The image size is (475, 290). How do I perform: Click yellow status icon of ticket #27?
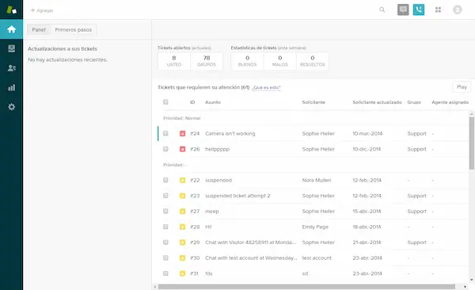tap(182, 211)
